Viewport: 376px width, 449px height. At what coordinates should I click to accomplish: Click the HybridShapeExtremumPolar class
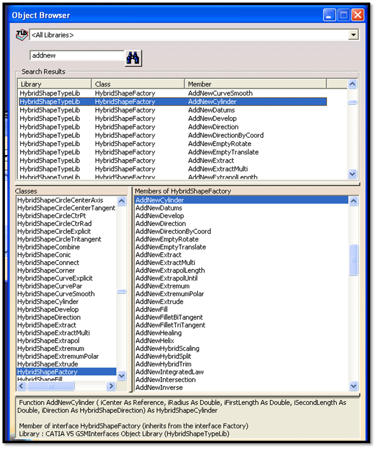(x=66, y=356)
